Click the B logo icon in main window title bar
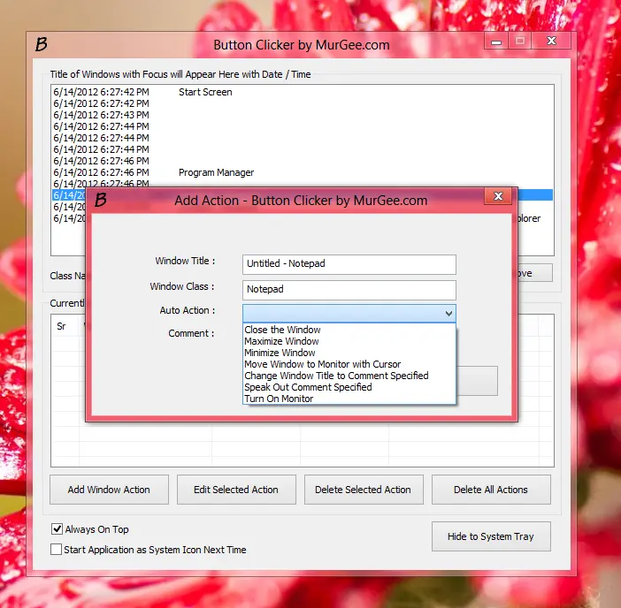 [x=42, y=44]
